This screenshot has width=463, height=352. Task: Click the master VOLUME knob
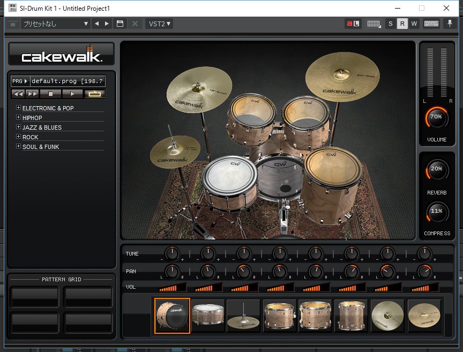[436, 117]
